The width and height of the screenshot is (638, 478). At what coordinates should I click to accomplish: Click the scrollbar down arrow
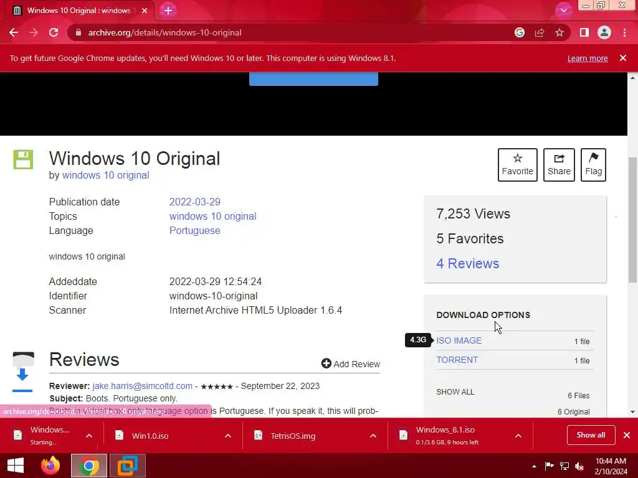632,412
